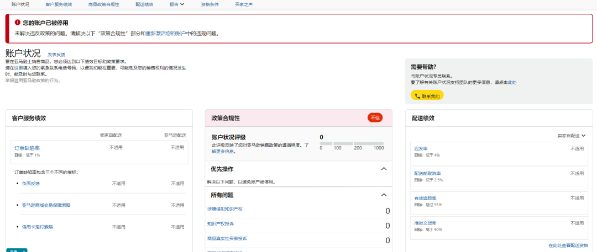Open the 亚马逊商城交易保障索赔 link
This screenshot has height=252, width=597.
pyautogui.click(x=46, y=205)
